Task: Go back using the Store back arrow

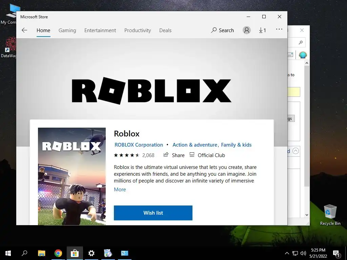Action: tap(24, 30)
